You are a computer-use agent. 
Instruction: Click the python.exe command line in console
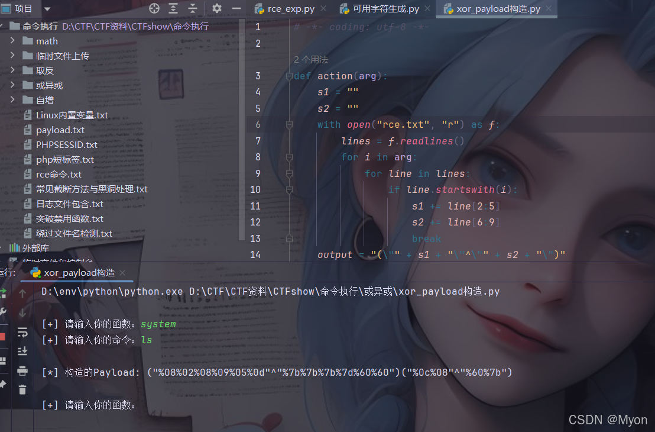[270, 292]
